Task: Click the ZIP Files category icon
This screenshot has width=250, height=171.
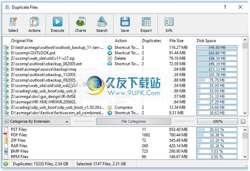Action: pos(6,140)
